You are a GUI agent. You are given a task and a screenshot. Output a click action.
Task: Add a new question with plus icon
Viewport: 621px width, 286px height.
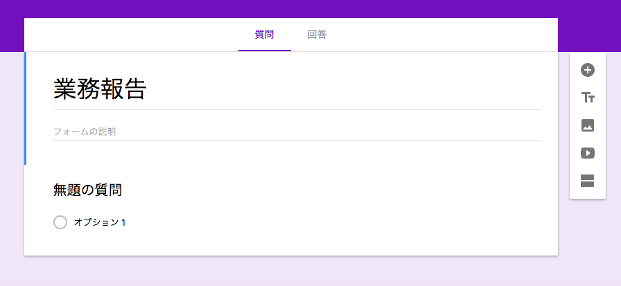coord(587,70)
